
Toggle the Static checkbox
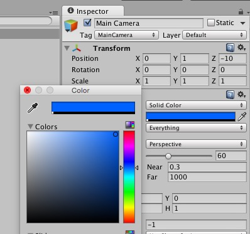(x=211, y=23)
